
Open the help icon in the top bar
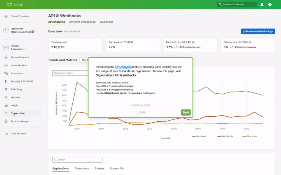tap(269, 4)
